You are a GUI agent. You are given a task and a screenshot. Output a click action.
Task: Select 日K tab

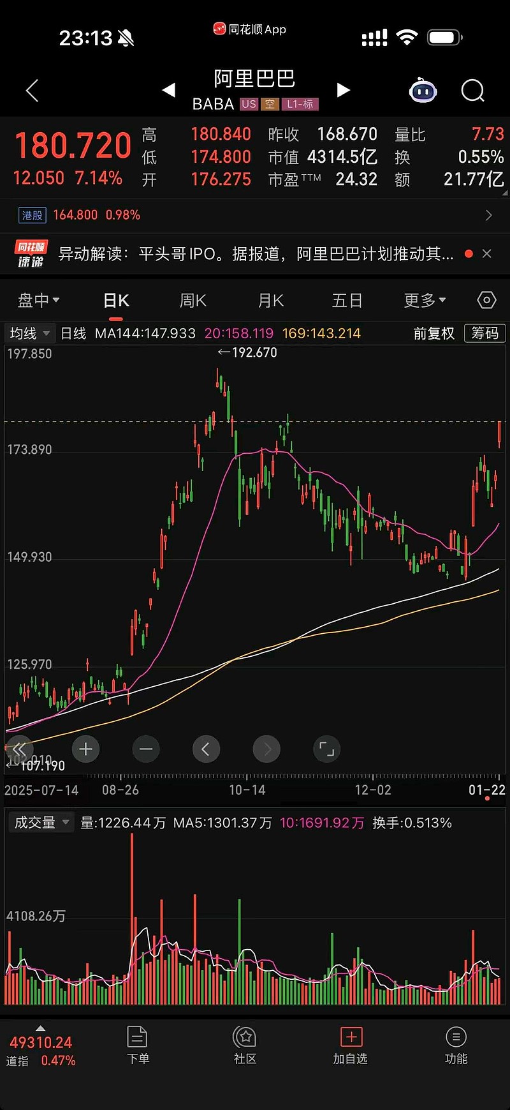(x=116, y=300)
